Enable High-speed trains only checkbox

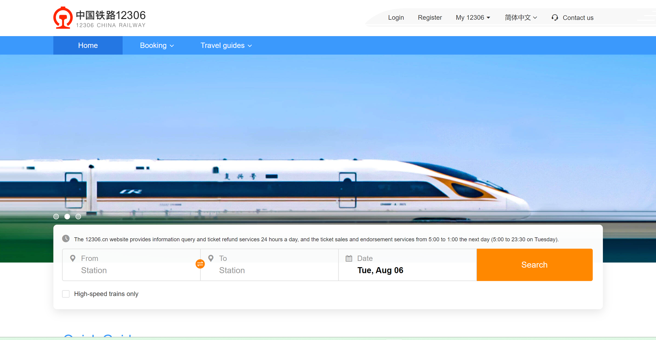[x=66, y=294]
